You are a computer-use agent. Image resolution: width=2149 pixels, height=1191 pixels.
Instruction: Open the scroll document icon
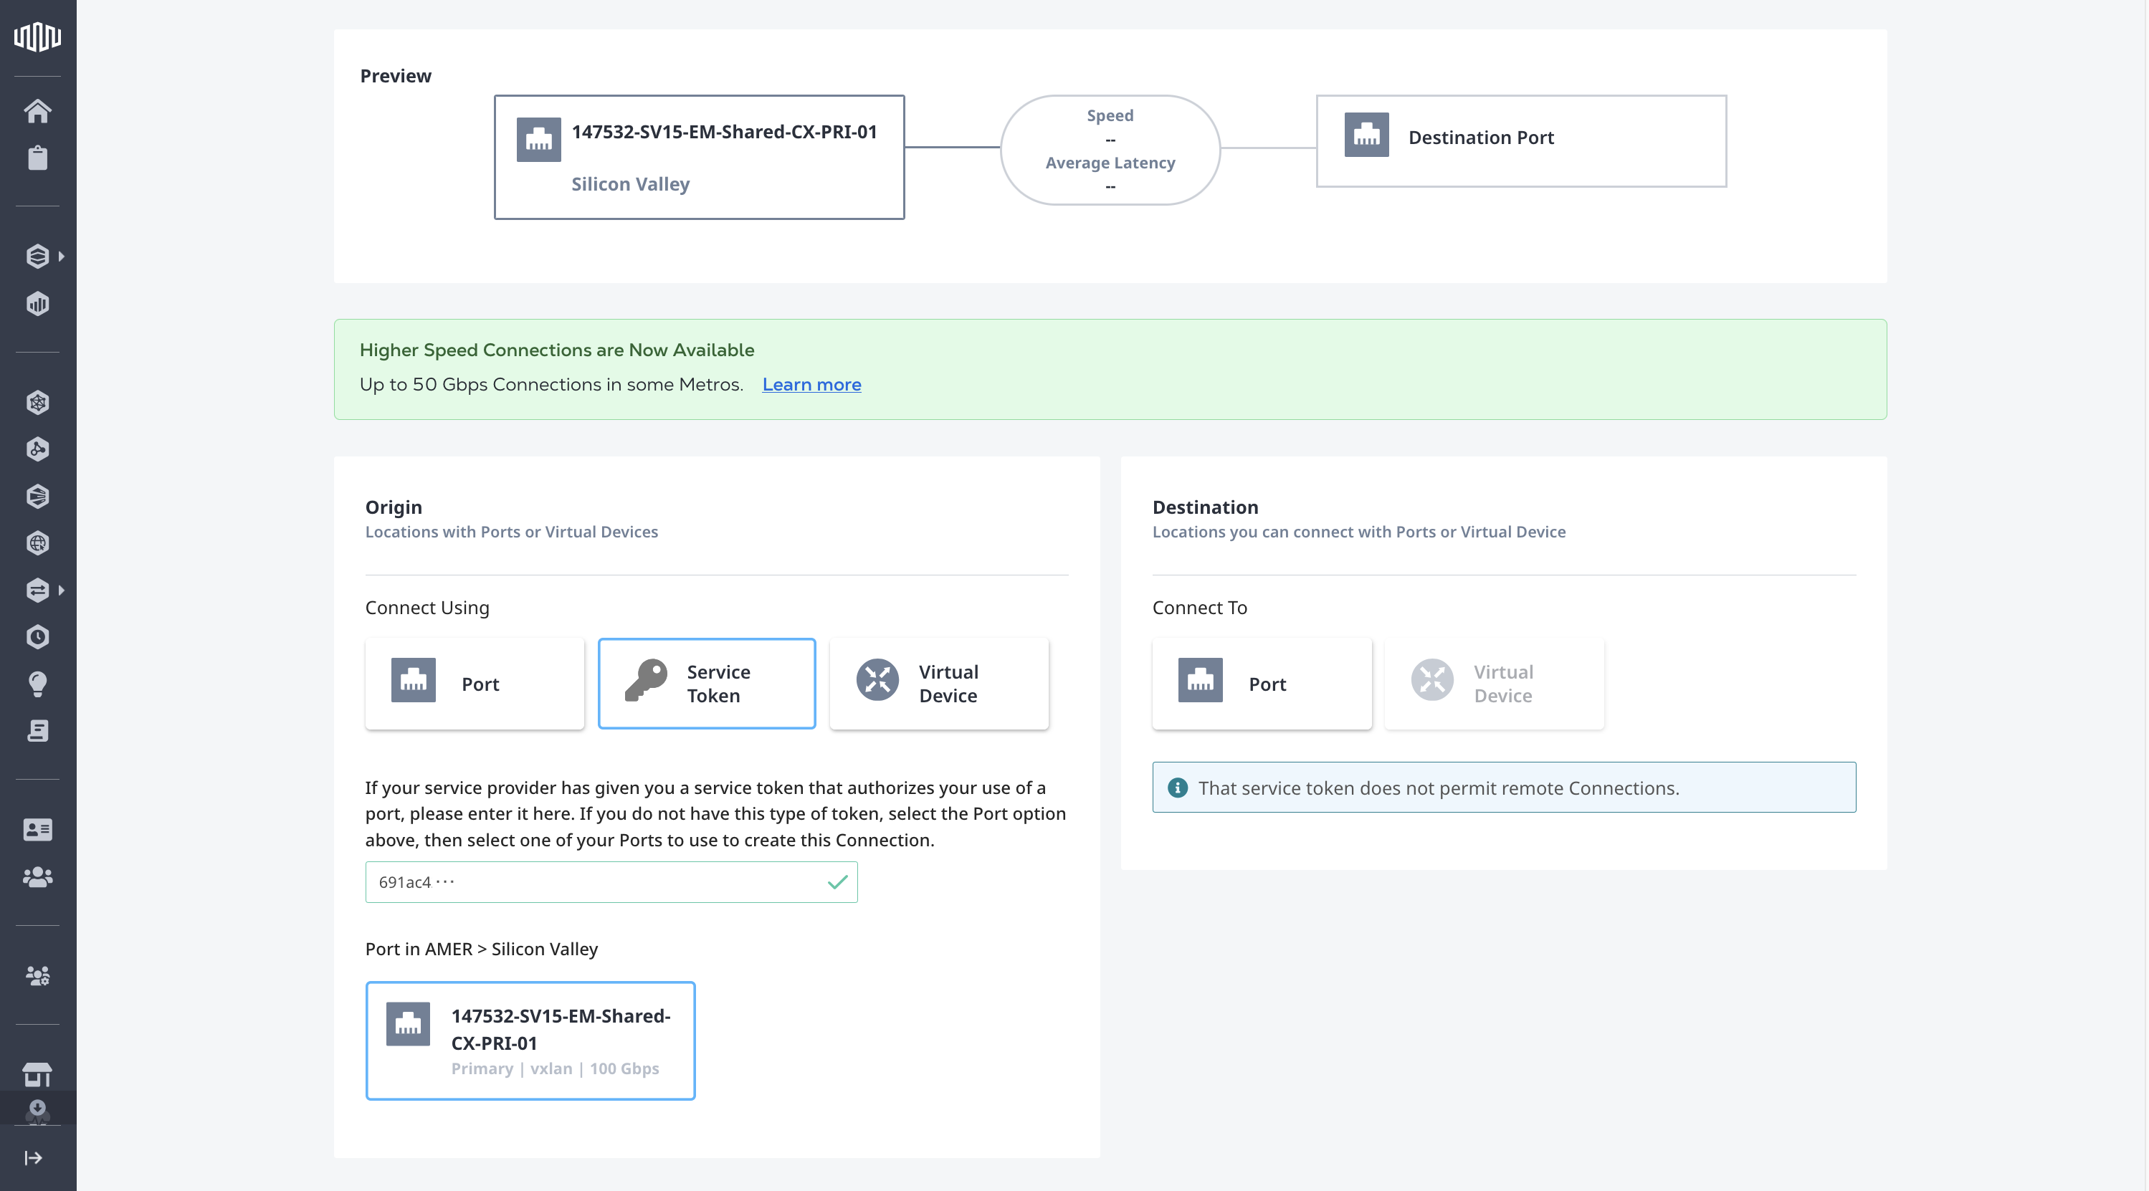pos(37,731)
